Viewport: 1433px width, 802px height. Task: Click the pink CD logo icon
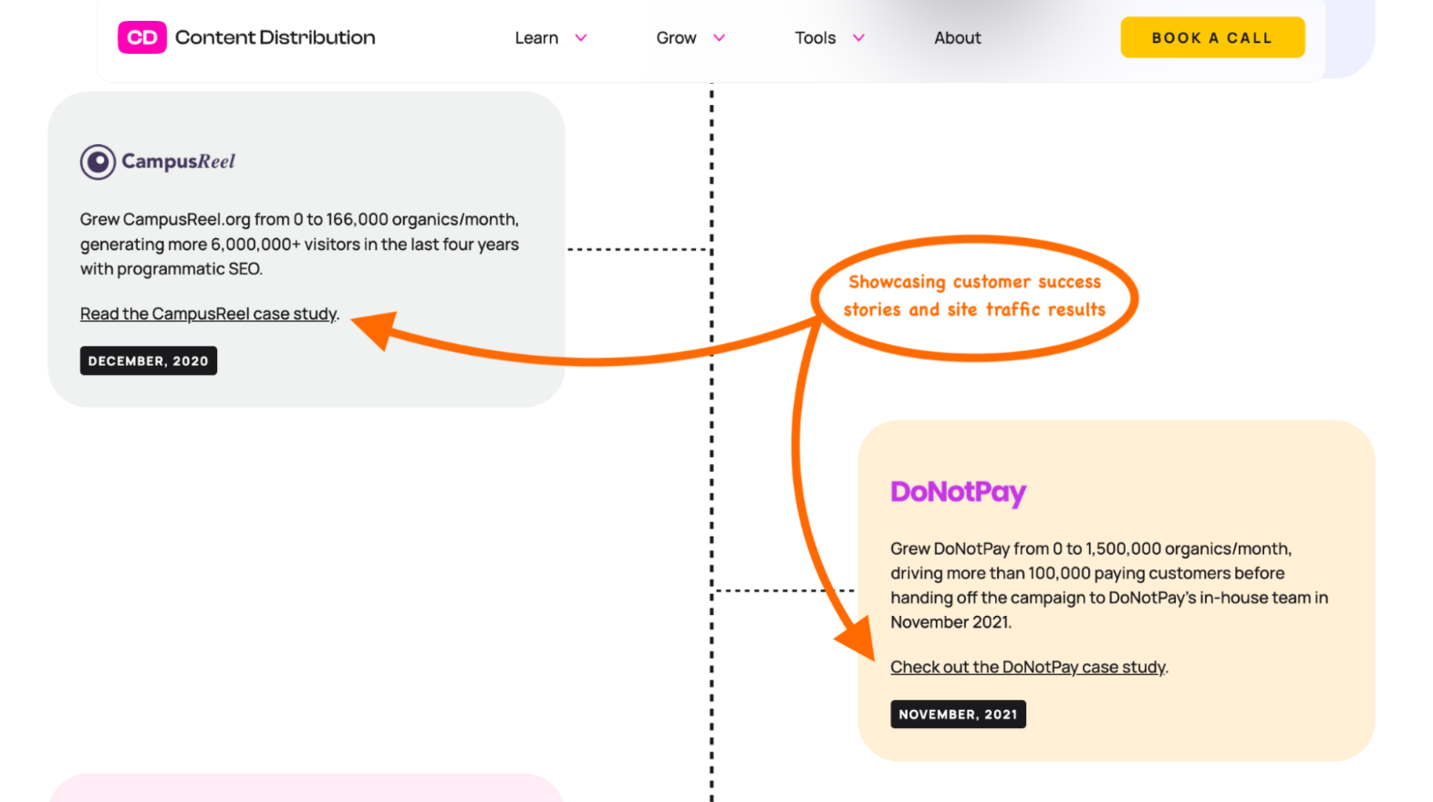point(141,37)
